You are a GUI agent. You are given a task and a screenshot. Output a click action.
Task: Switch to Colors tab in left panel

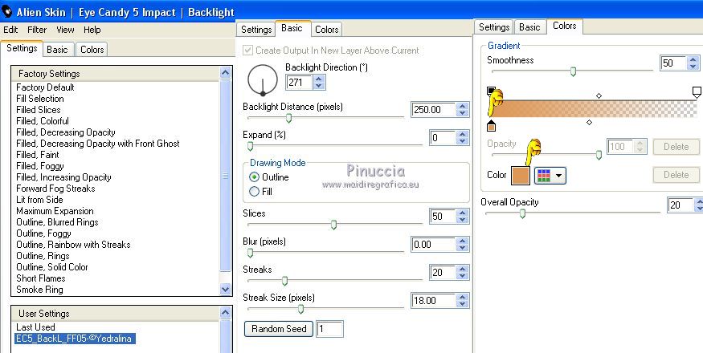pyautogui.click(x=92, y=50)
